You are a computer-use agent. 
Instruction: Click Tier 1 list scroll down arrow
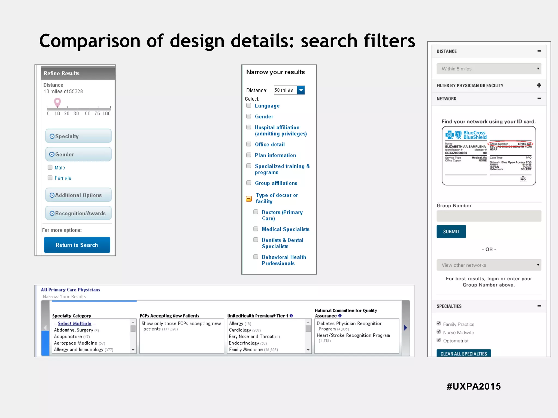[308, 350]
